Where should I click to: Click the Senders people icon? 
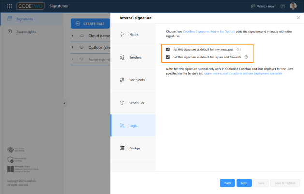122,57
